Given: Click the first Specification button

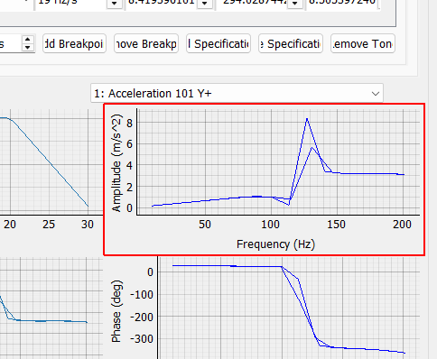Looking at the screenshot, I should pyautogui.click(x=218, y=44).
